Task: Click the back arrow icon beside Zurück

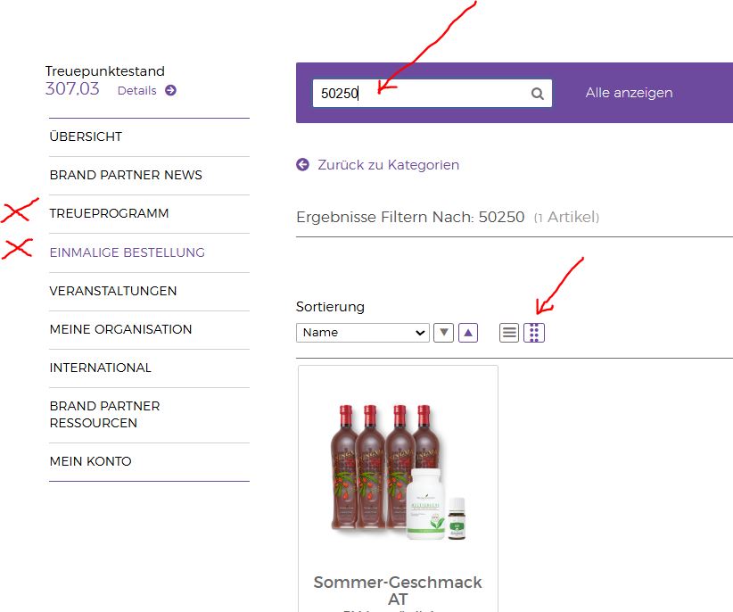Action: pyautogui.click(x=303, y=164)
